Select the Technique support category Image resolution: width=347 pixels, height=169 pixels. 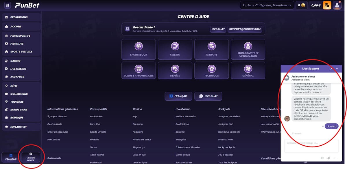tap(211, 70)
